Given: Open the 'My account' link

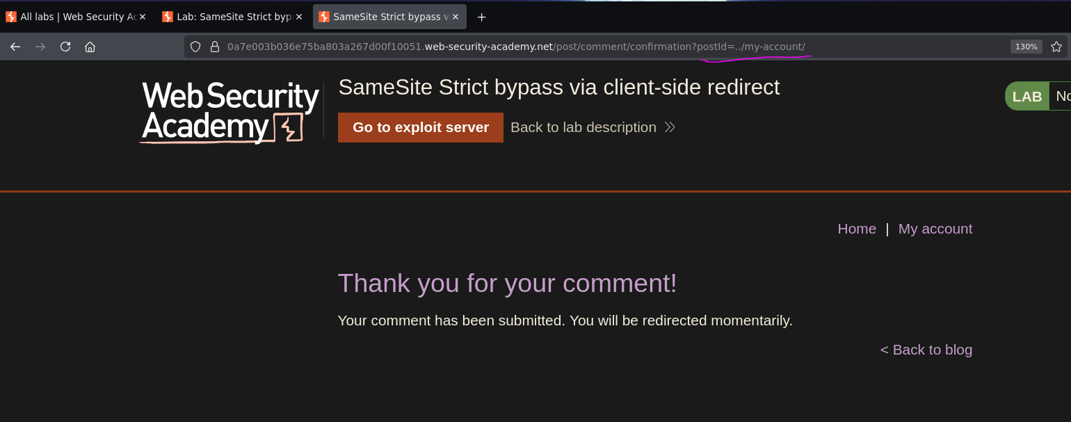Looking at the screenshot, I should pyautogui.click(x=935, y=229).
